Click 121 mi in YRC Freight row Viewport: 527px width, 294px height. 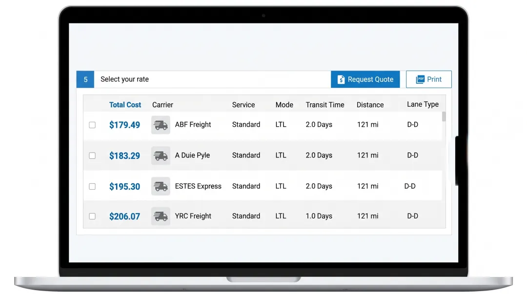click(x=368, y=216)
